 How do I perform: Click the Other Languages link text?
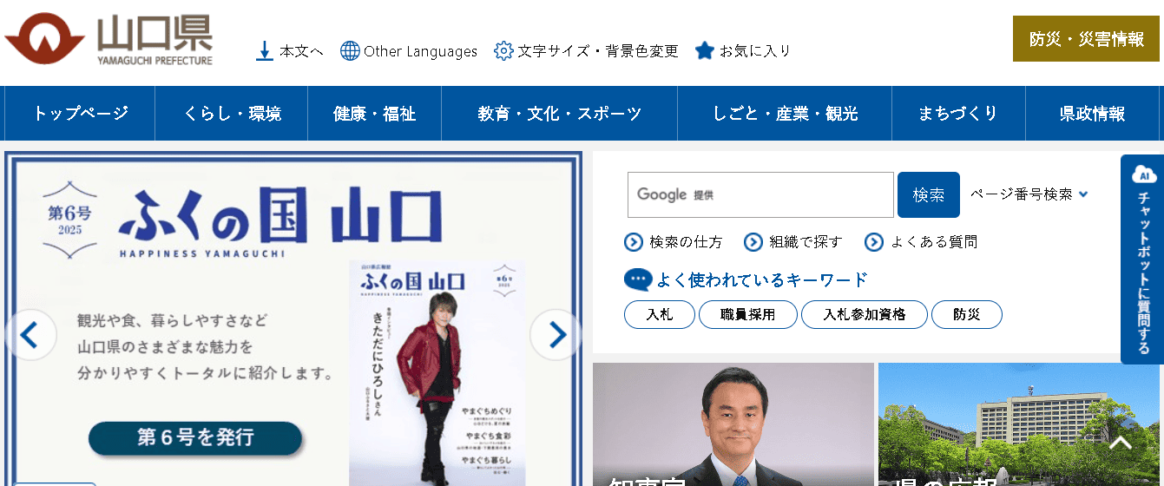point(421,51)
